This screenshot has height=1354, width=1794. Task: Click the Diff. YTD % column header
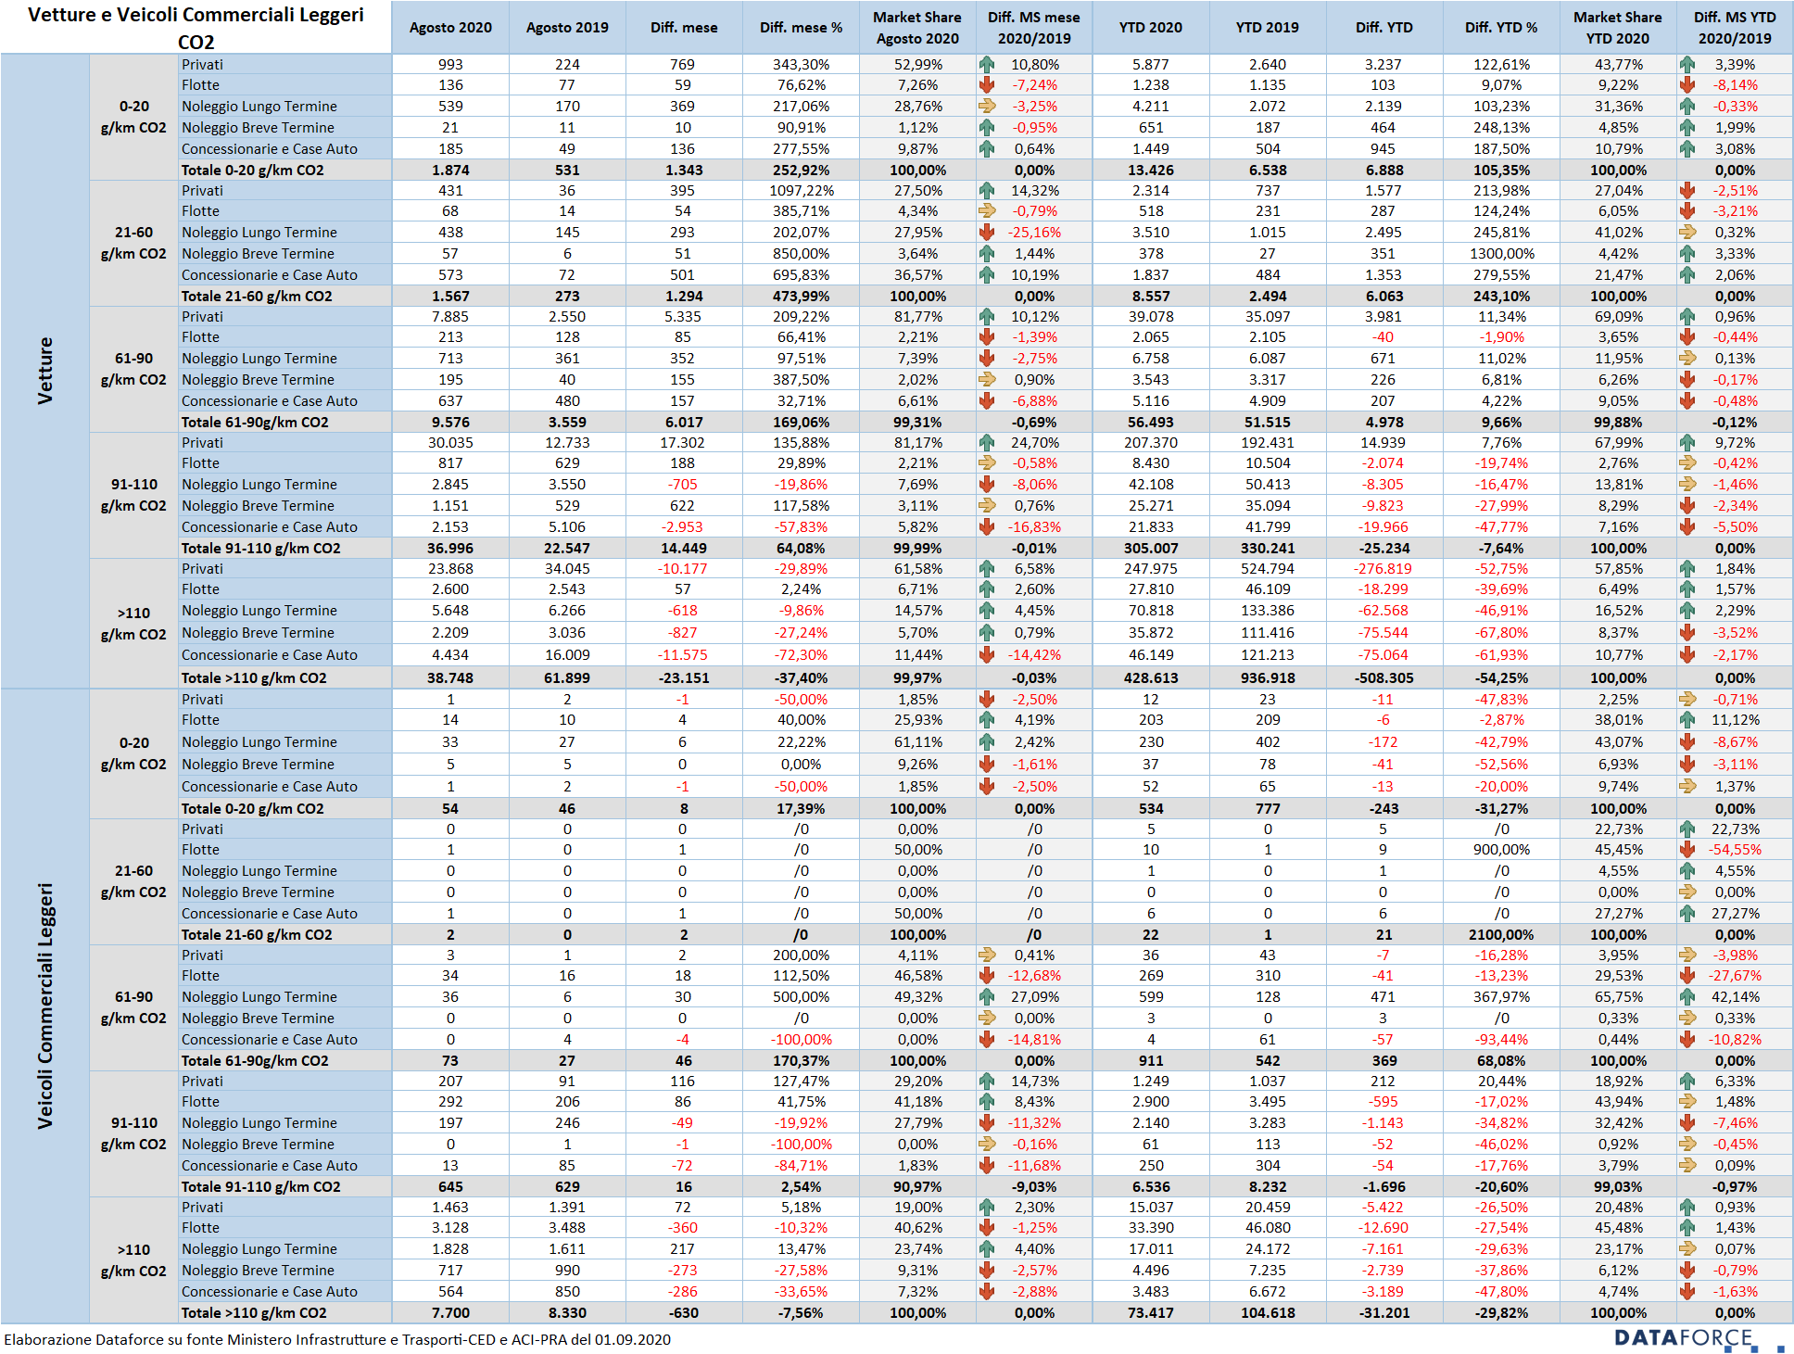pos(1500,28)
